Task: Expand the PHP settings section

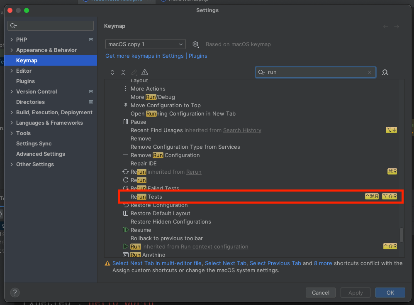Action: [12, 39]
